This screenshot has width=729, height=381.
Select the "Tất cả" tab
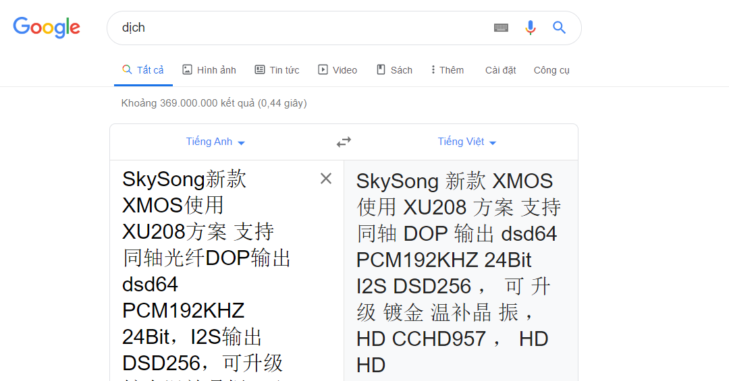pos(143,70)
